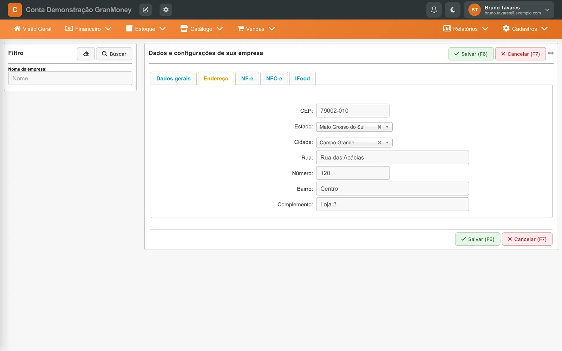This screenshot has width=562, height=351.
Task: Toggle dark mode moon icon
Action: (x=453, y=10)
